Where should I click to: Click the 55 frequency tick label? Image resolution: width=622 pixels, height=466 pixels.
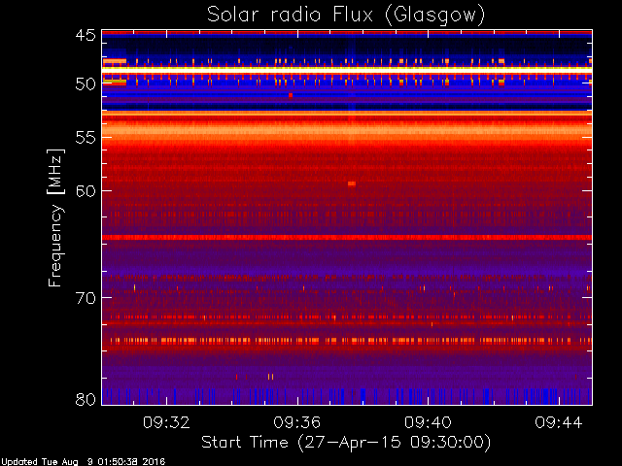[86, 138]
